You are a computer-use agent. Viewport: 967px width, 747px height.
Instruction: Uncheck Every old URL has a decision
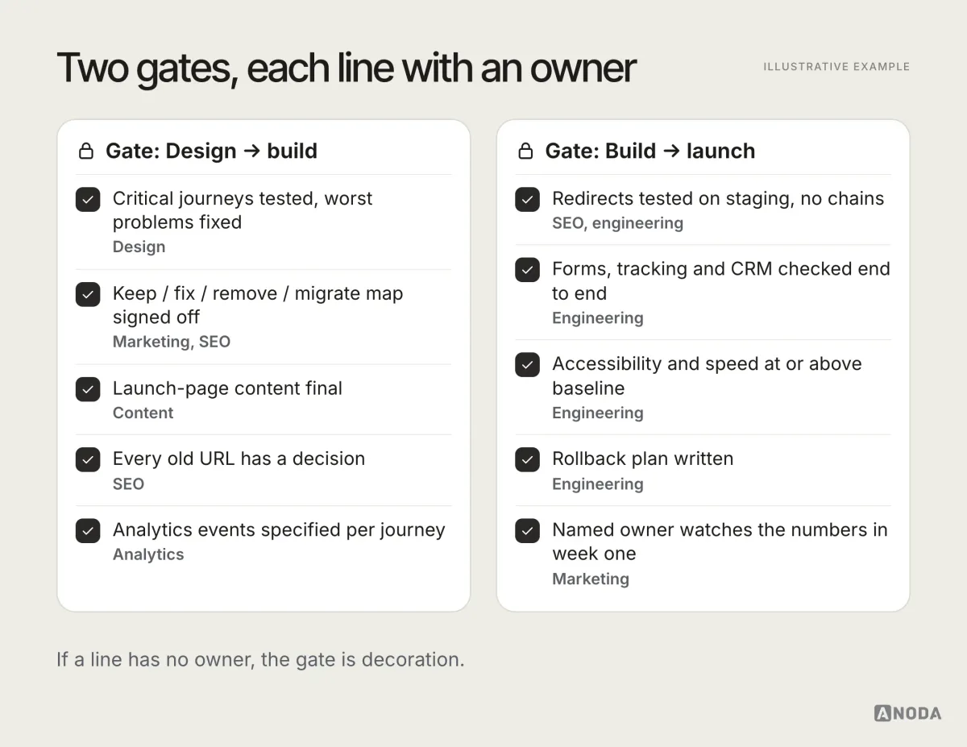pyautogui.click(x=88, y=459)
